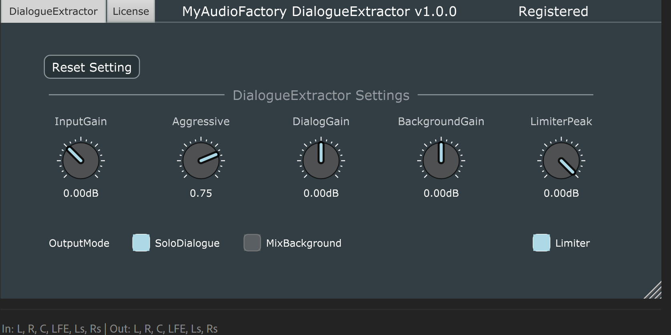Screen dimensions: 671x335
Task: Turn the InputGain knob
Action: [x=81, y=160]
